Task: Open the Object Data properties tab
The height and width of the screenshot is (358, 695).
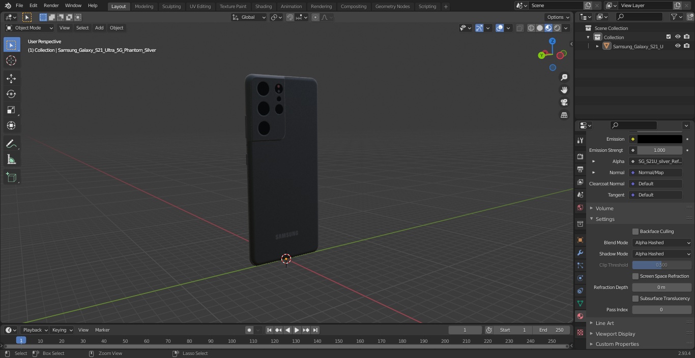Action: click(580, 303)
